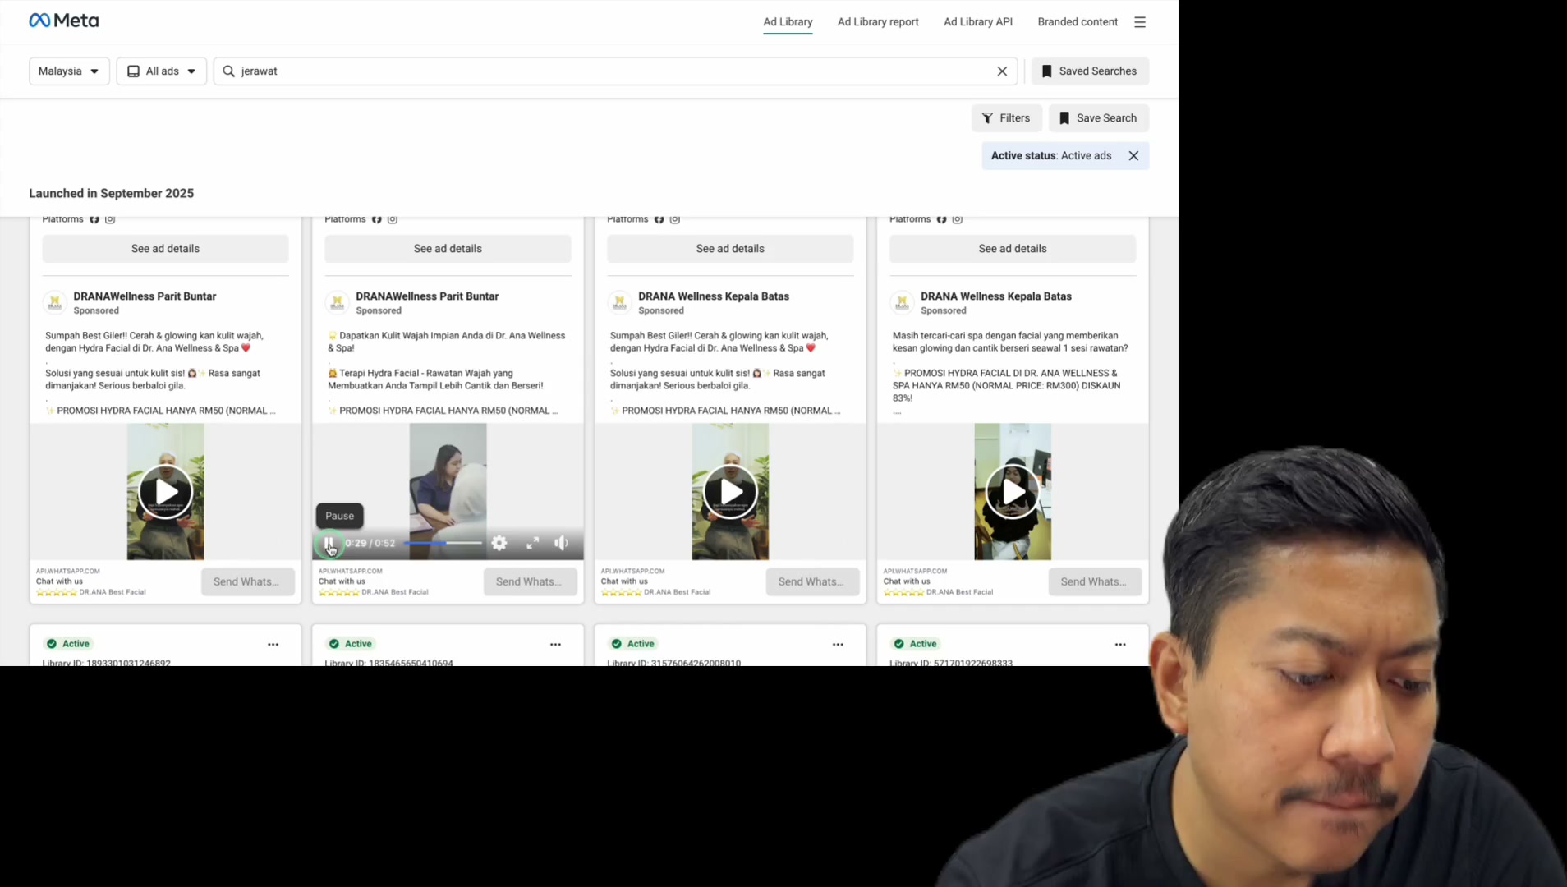Remove the Active status filter chip
The height and width of the screenshot is (887, 1567).
pyautogui.click(x=1133, y=156)
